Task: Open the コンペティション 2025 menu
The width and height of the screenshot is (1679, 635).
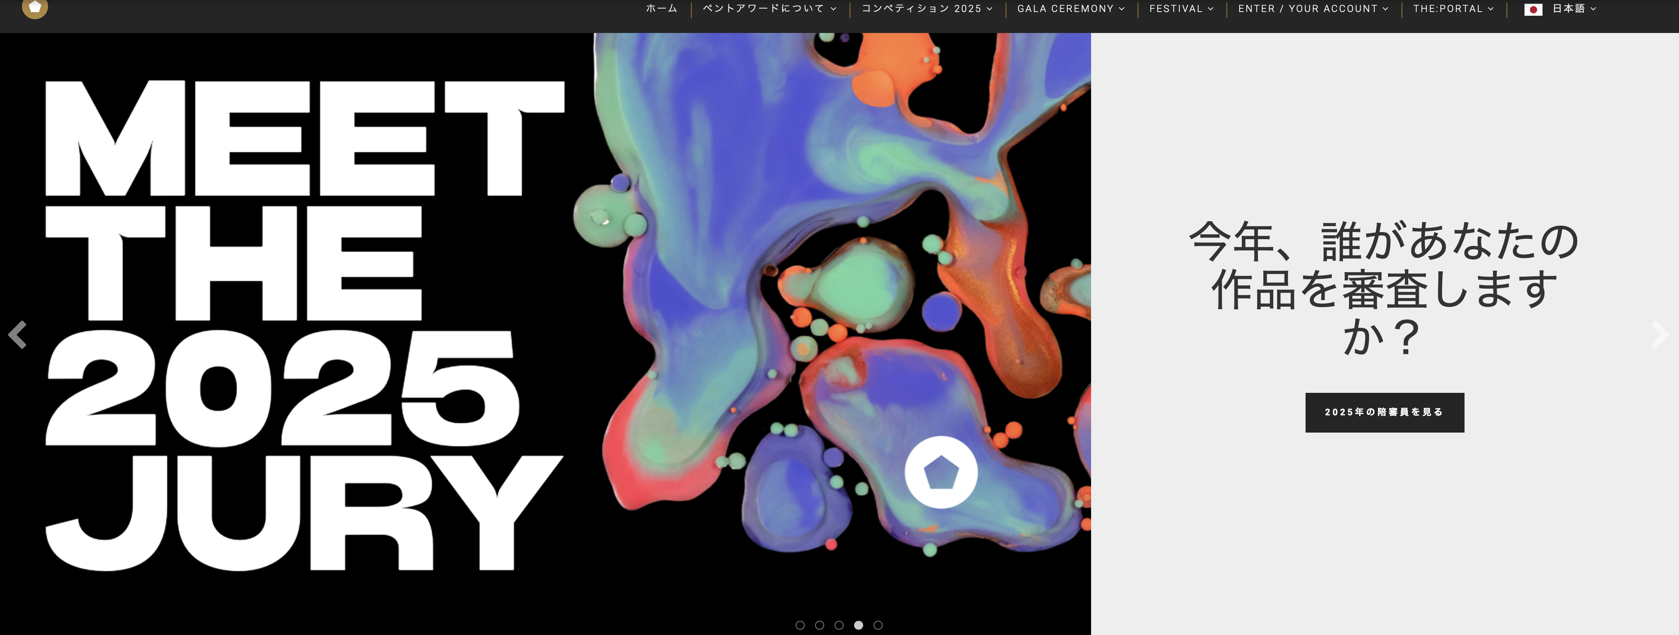Action: tap(921, 9)
